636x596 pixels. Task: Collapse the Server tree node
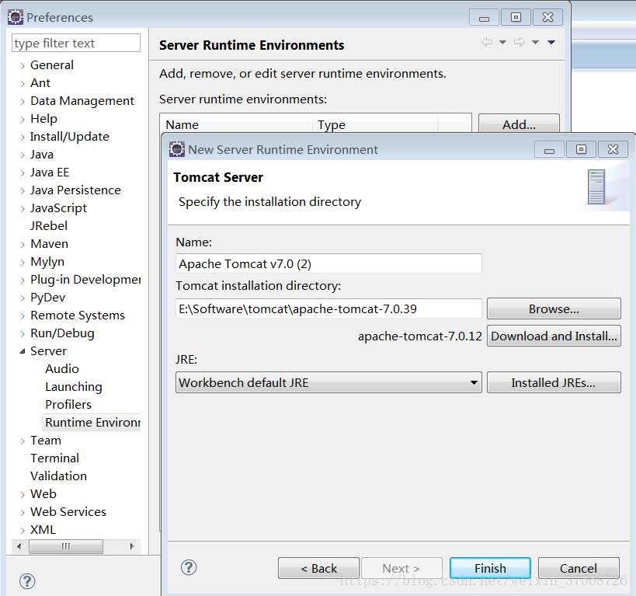[23, 351]
